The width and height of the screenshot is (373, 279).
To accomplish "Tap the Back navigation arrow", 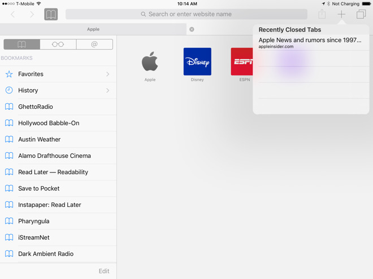I will tap(13, 15).
